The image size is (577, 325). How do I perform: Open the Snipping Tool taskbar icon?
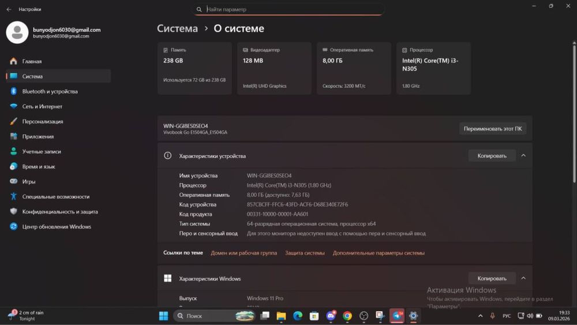click(x=380, y=316)
